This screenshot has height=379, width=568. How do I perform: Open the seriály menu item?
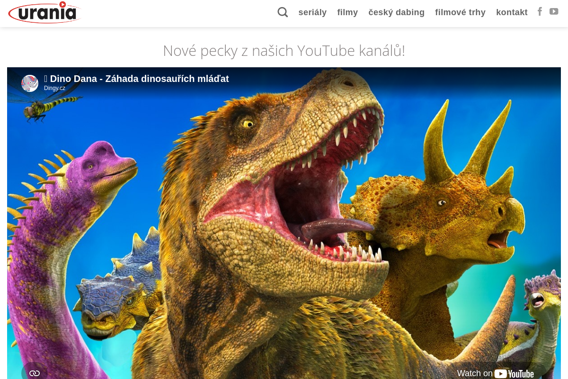(x=312, y=12)
